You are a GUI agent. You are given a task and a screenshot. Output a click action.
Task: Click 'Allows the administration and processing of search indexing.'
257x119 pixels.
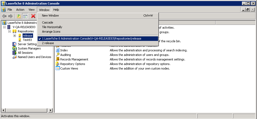pyautogui.click(x=148, y=50)
